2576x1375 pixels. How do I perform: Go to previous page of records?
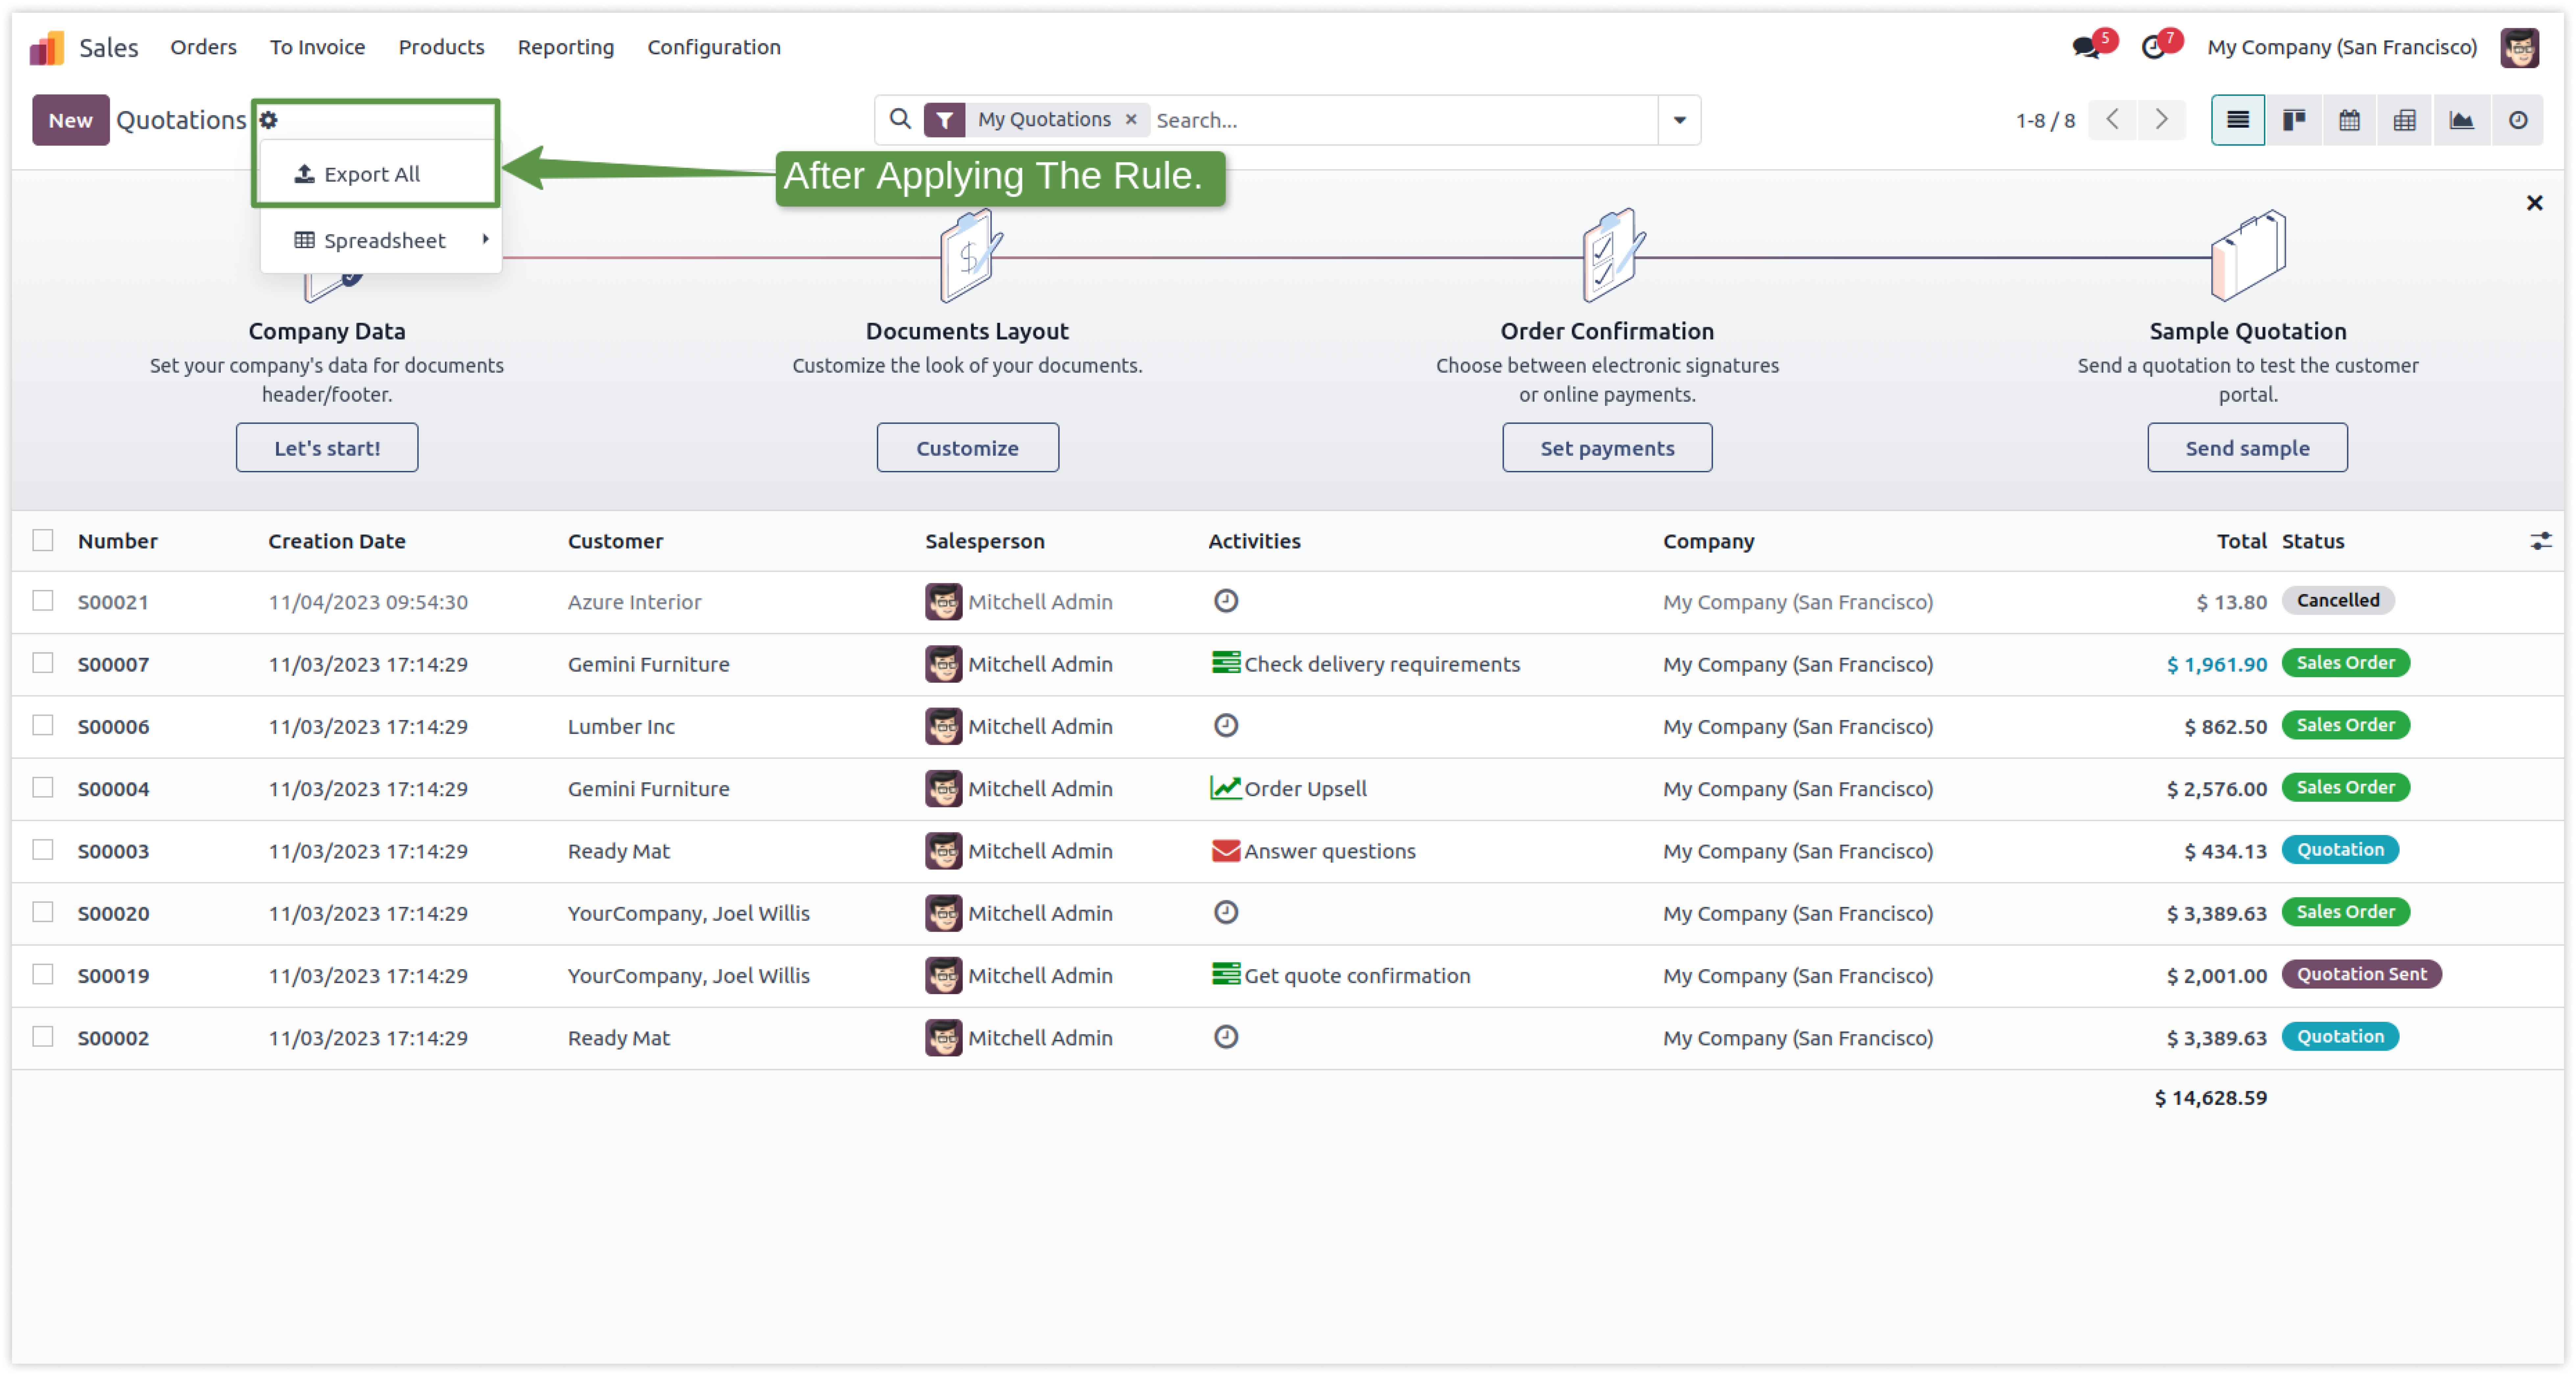click(2112, 120)
